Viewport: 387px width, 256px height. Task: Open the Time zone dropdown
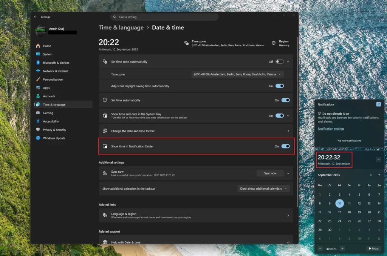[237, 74]
